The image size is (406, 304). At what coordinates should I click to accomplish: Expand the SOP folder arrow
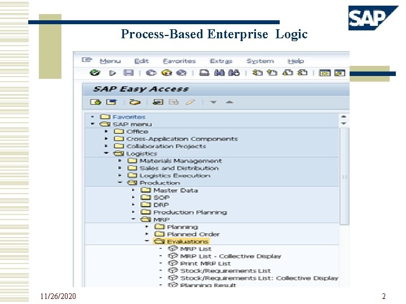133,197
